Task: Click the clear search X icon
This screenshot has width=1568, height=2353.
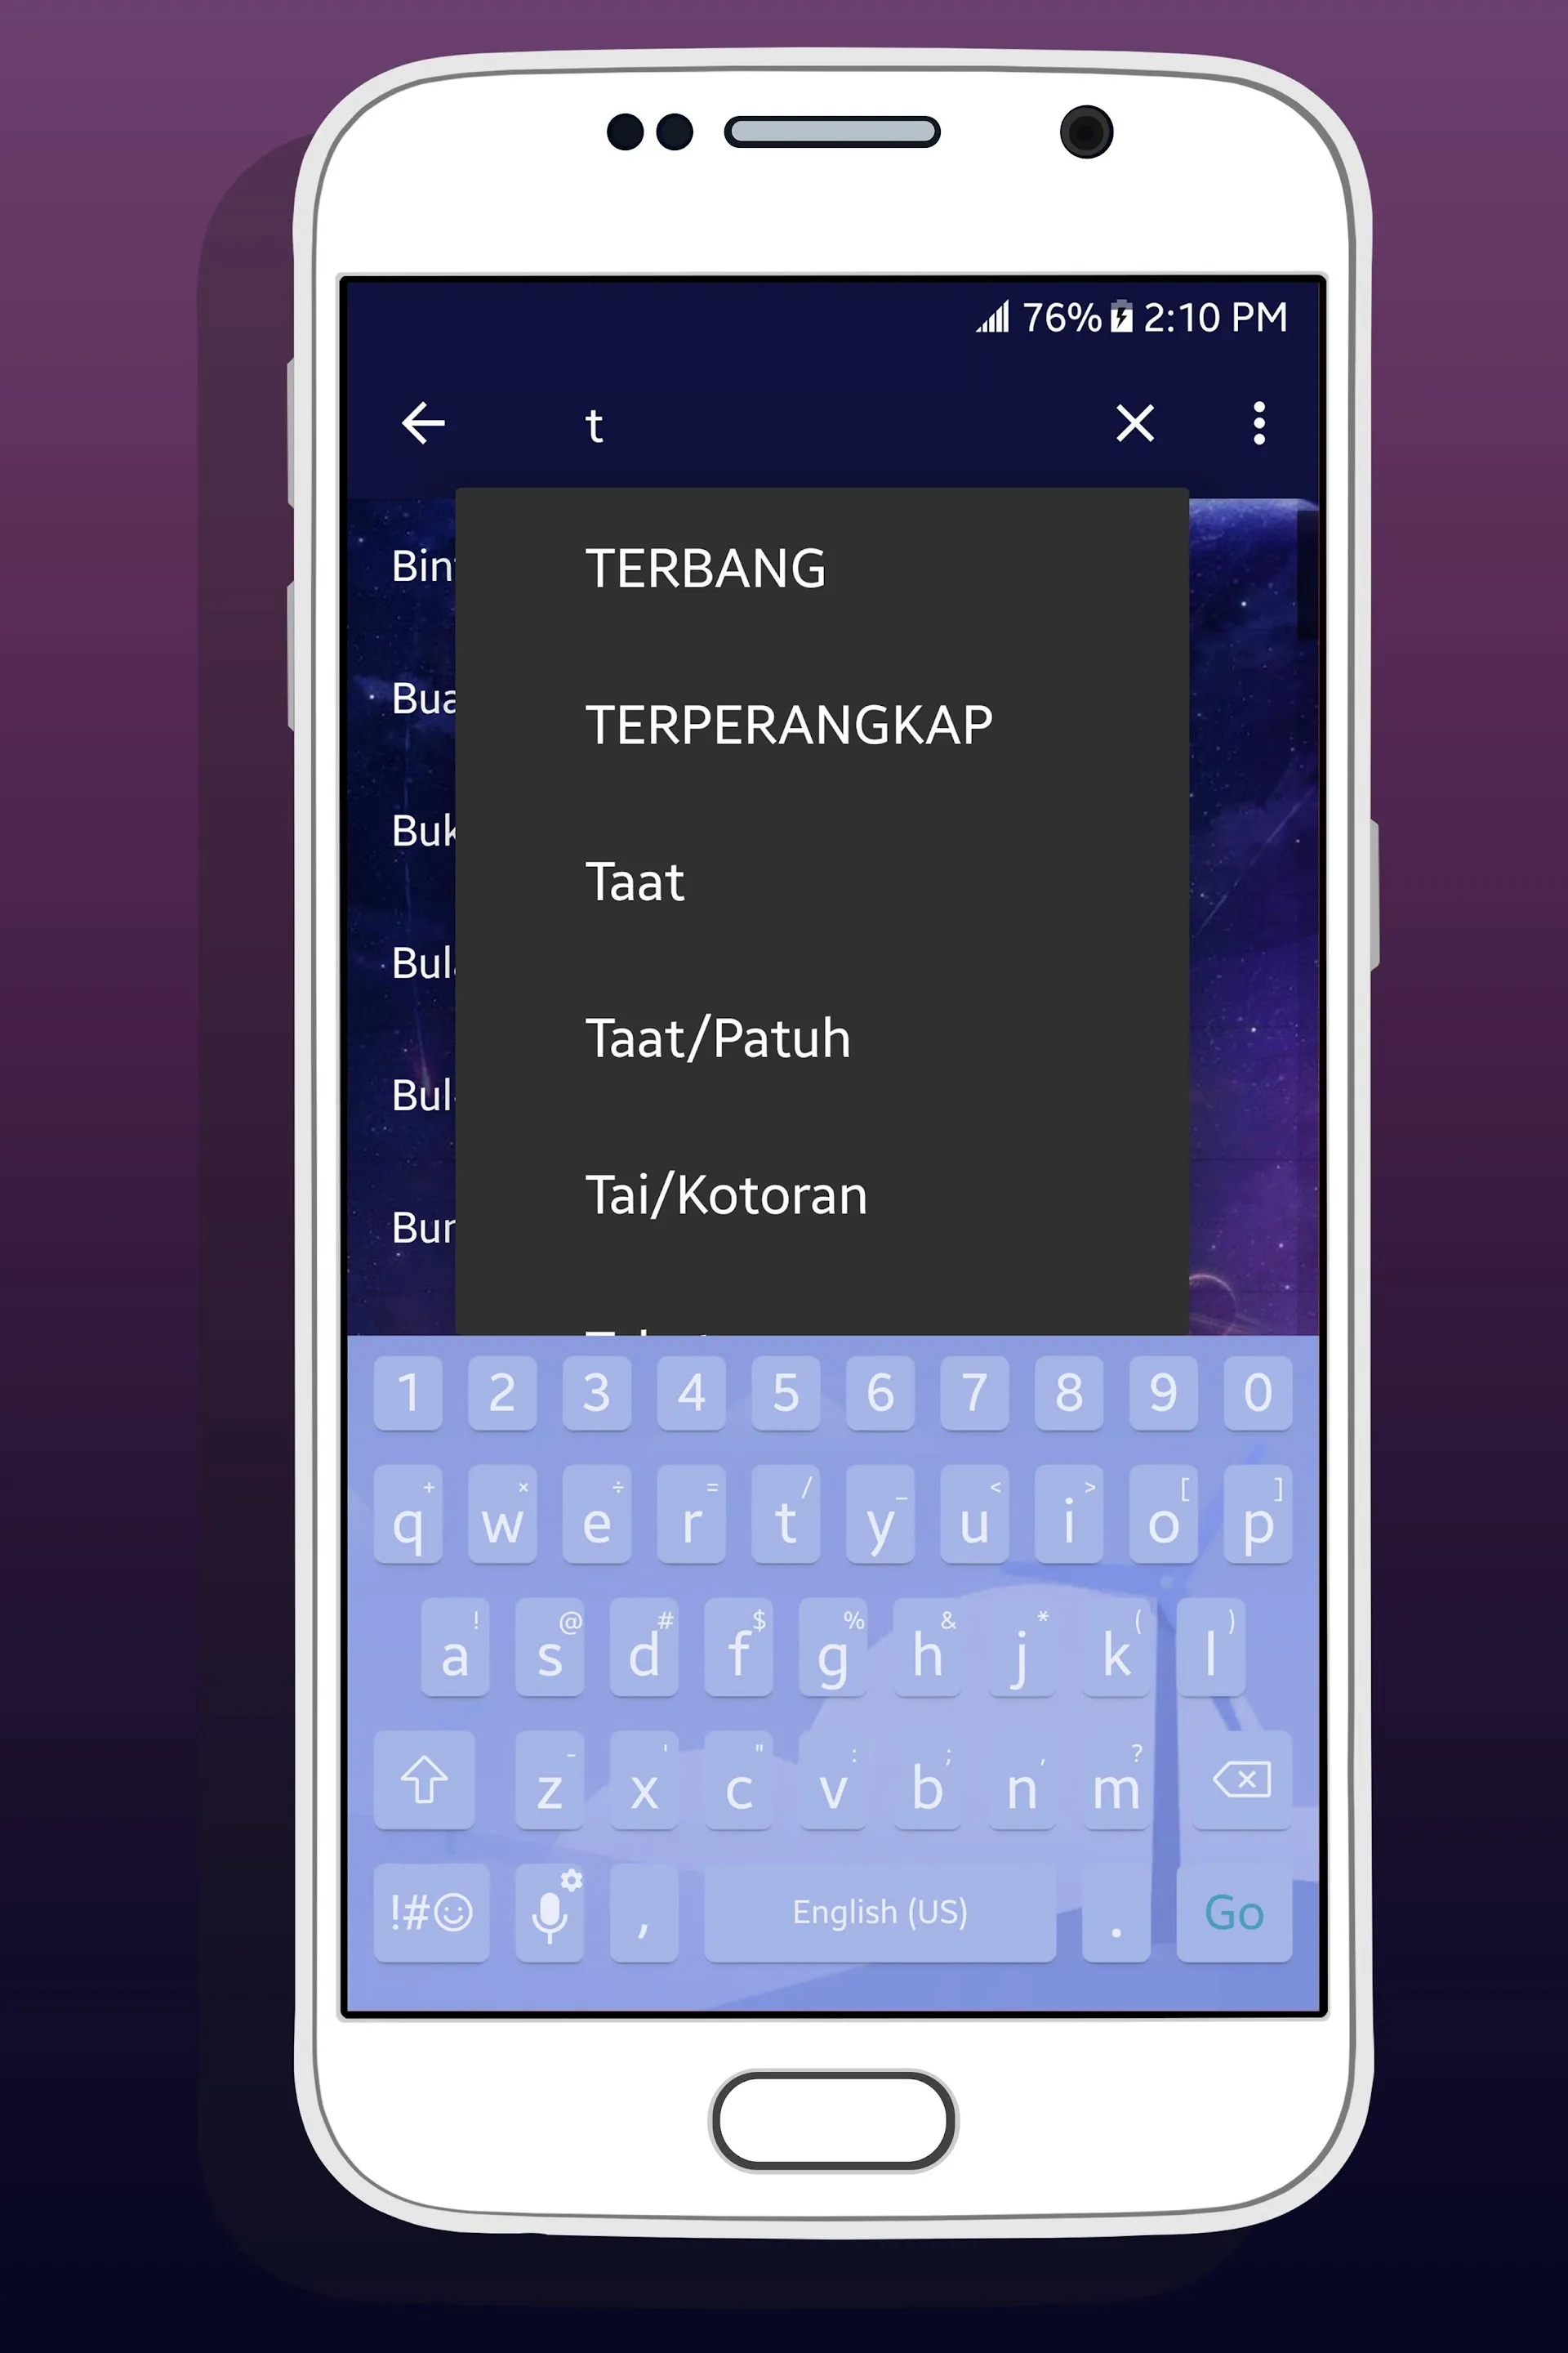Action: click(1136, 422)
